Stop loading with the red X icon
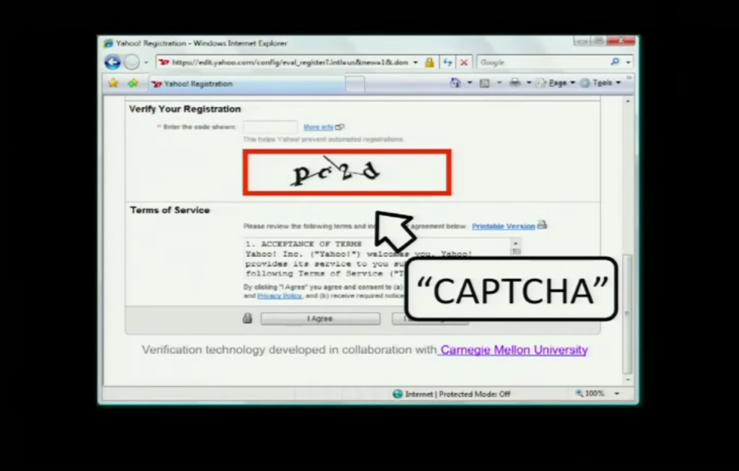Viewport: 739px width, 471px height. [x=463, y=62]
